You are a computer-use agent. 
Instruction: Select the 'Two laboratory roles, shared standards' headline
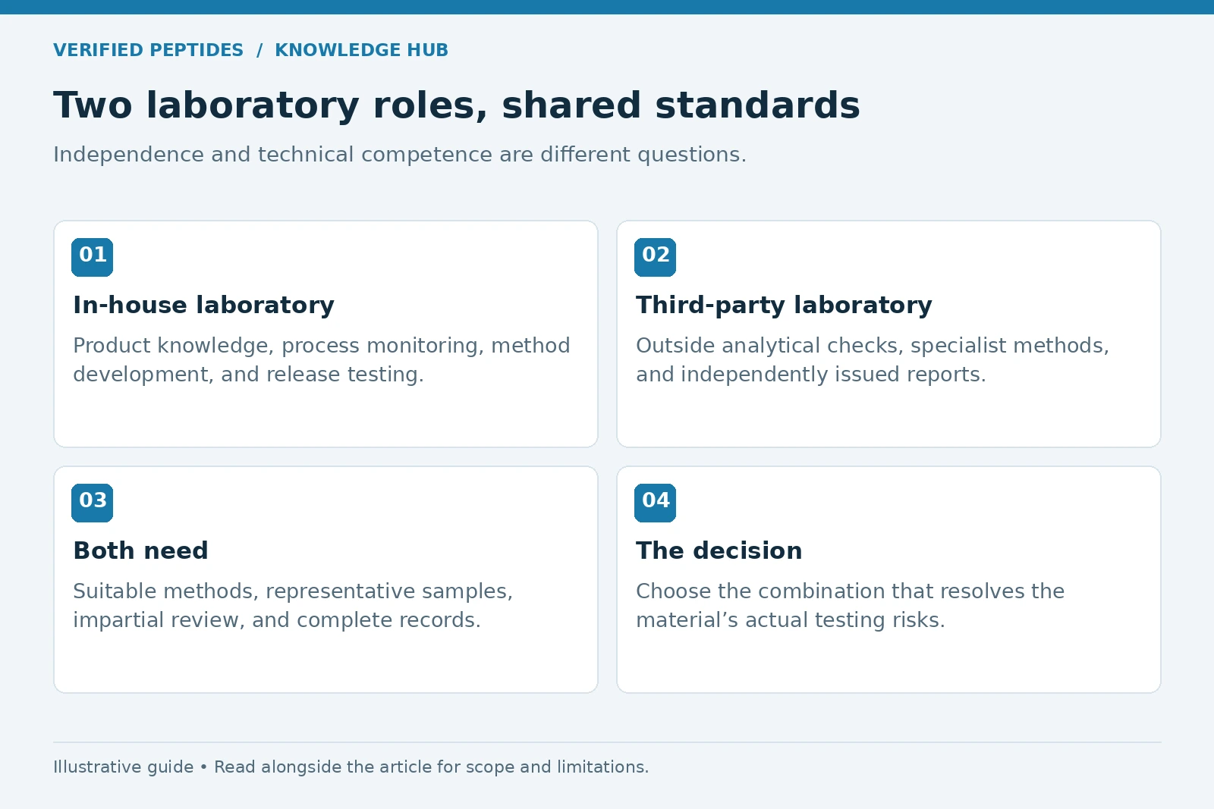[x=457, y=105]
